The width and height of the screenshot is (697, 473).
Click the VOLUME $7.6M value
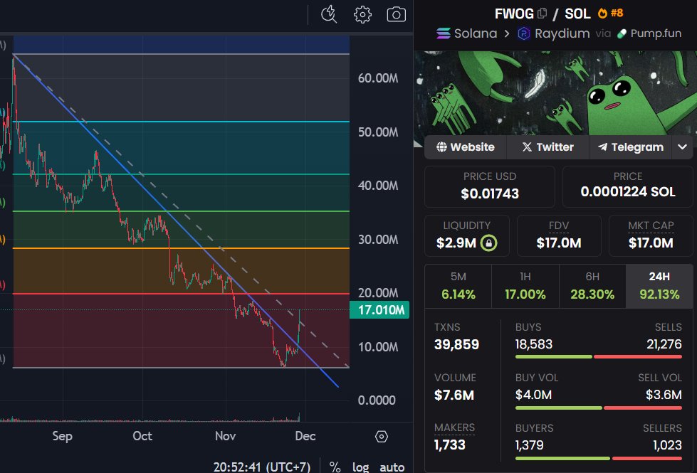pos(454,395)
